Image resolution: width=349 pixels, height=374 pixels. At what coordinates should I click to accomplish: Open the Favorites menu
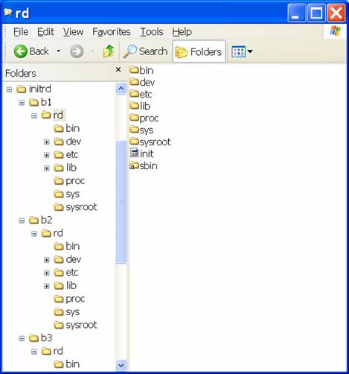[112, 32]
